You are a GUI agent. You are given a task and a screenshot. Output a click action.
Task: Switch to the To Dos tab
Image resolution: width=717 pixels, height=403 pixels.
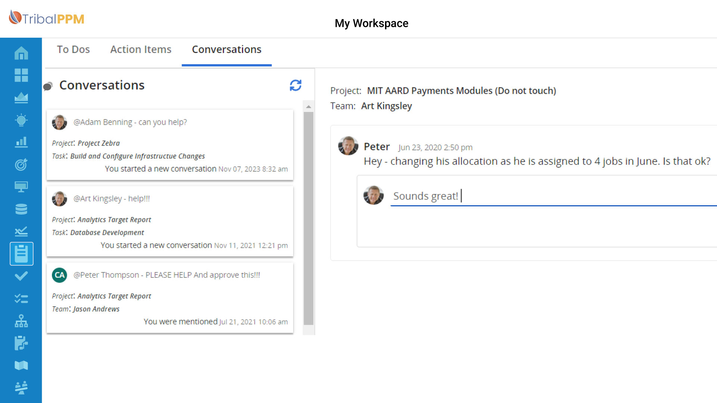73,50
